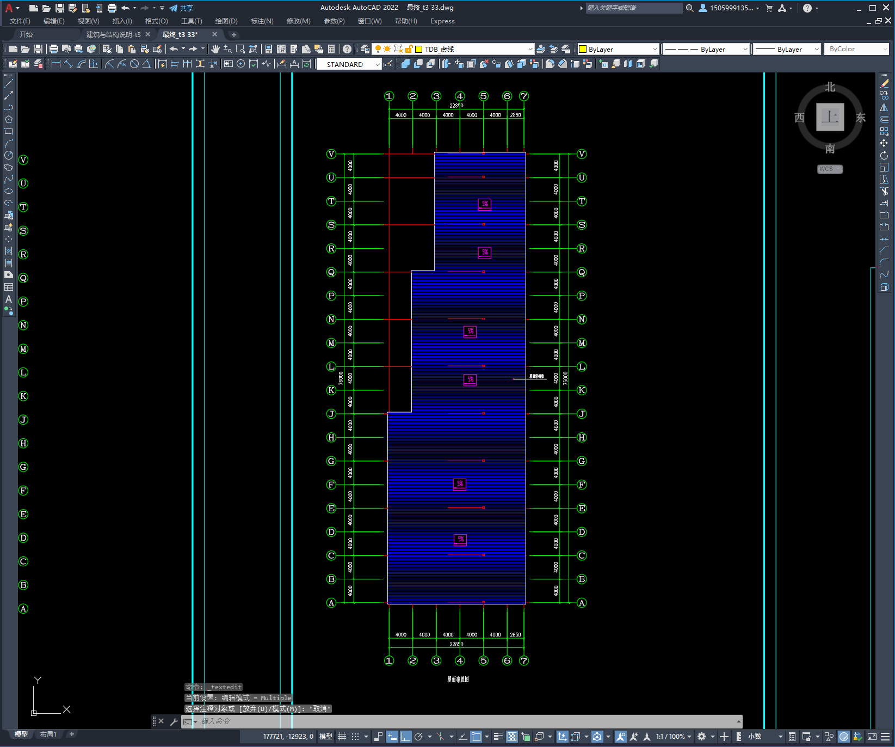Click the Cut icon in standard toolbar

tap(107, 49)
